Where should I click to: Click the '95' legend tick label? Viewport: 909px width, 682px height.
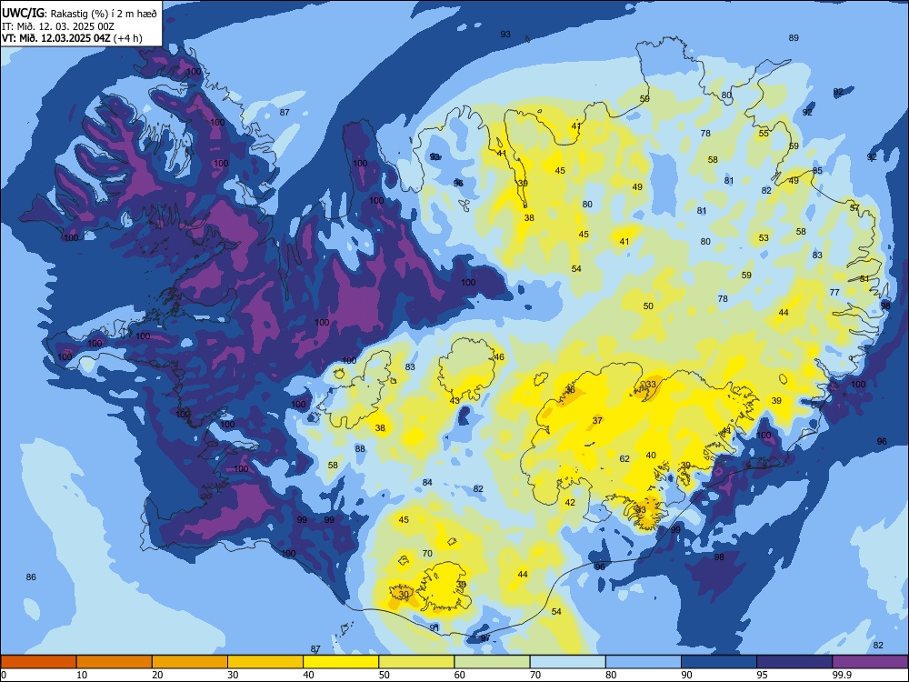pyautogui.click(x=762, y=675)
